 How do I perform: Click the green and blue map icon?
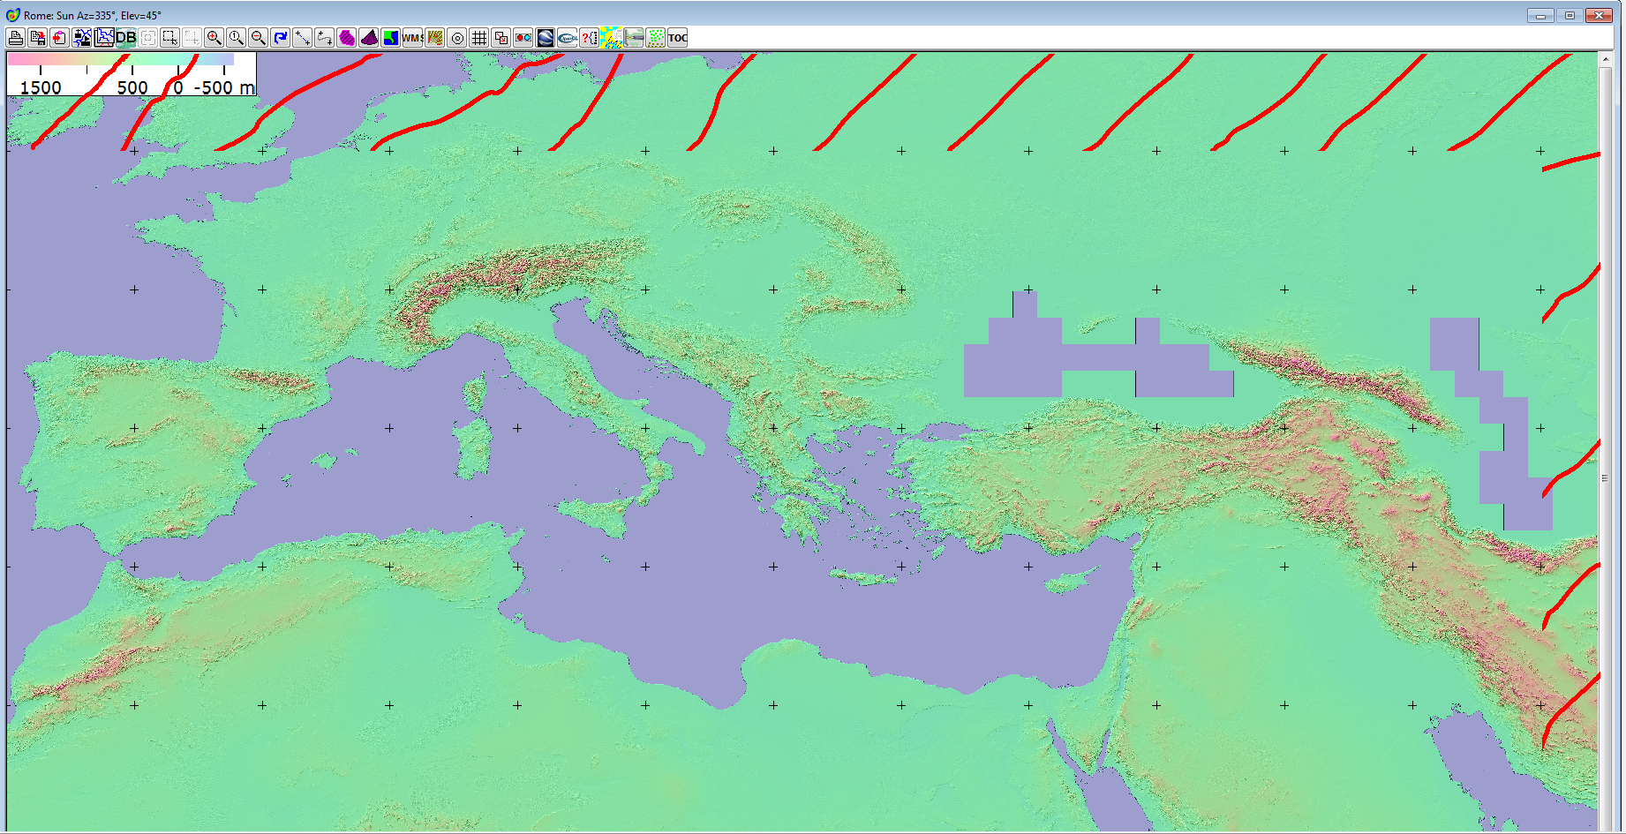391,38
